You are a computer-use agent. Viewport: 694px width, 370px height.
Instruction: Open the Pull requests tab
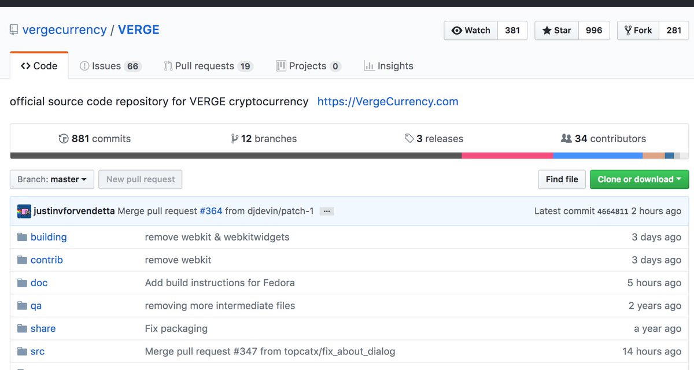208,66
